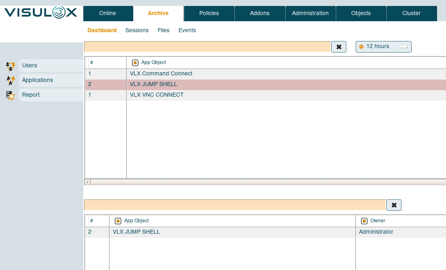Open the 12 hours time range dropdown
This screenshot has width=446, height=270.
pos(384,46)
